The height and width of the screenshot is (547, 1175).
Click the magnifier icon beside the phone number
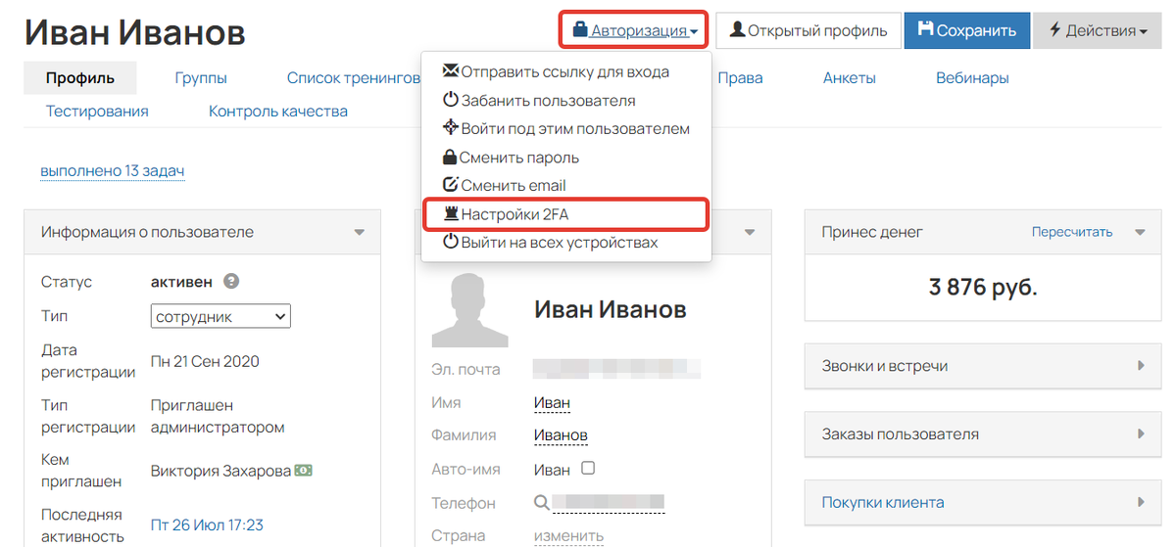542,503
